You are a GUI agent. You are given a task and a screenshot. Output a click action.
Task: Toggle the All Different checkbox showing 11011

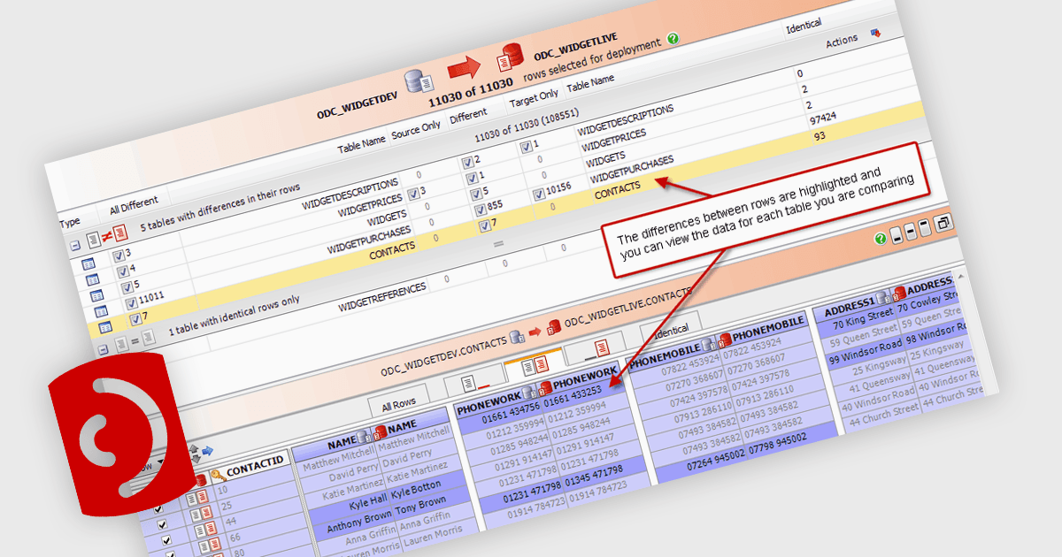129,302
